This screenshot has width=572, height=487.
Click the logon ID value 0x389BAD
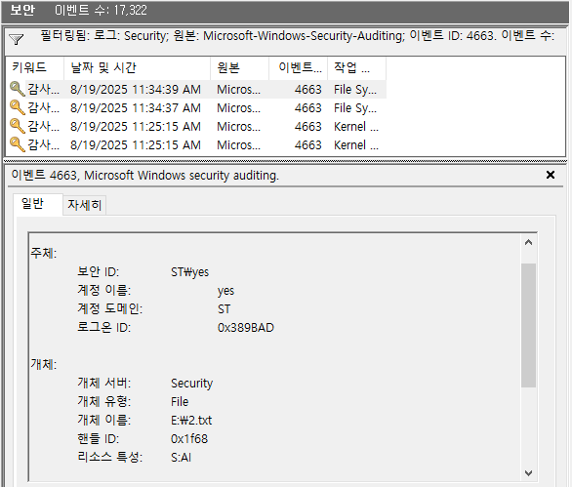pos(246,328)
